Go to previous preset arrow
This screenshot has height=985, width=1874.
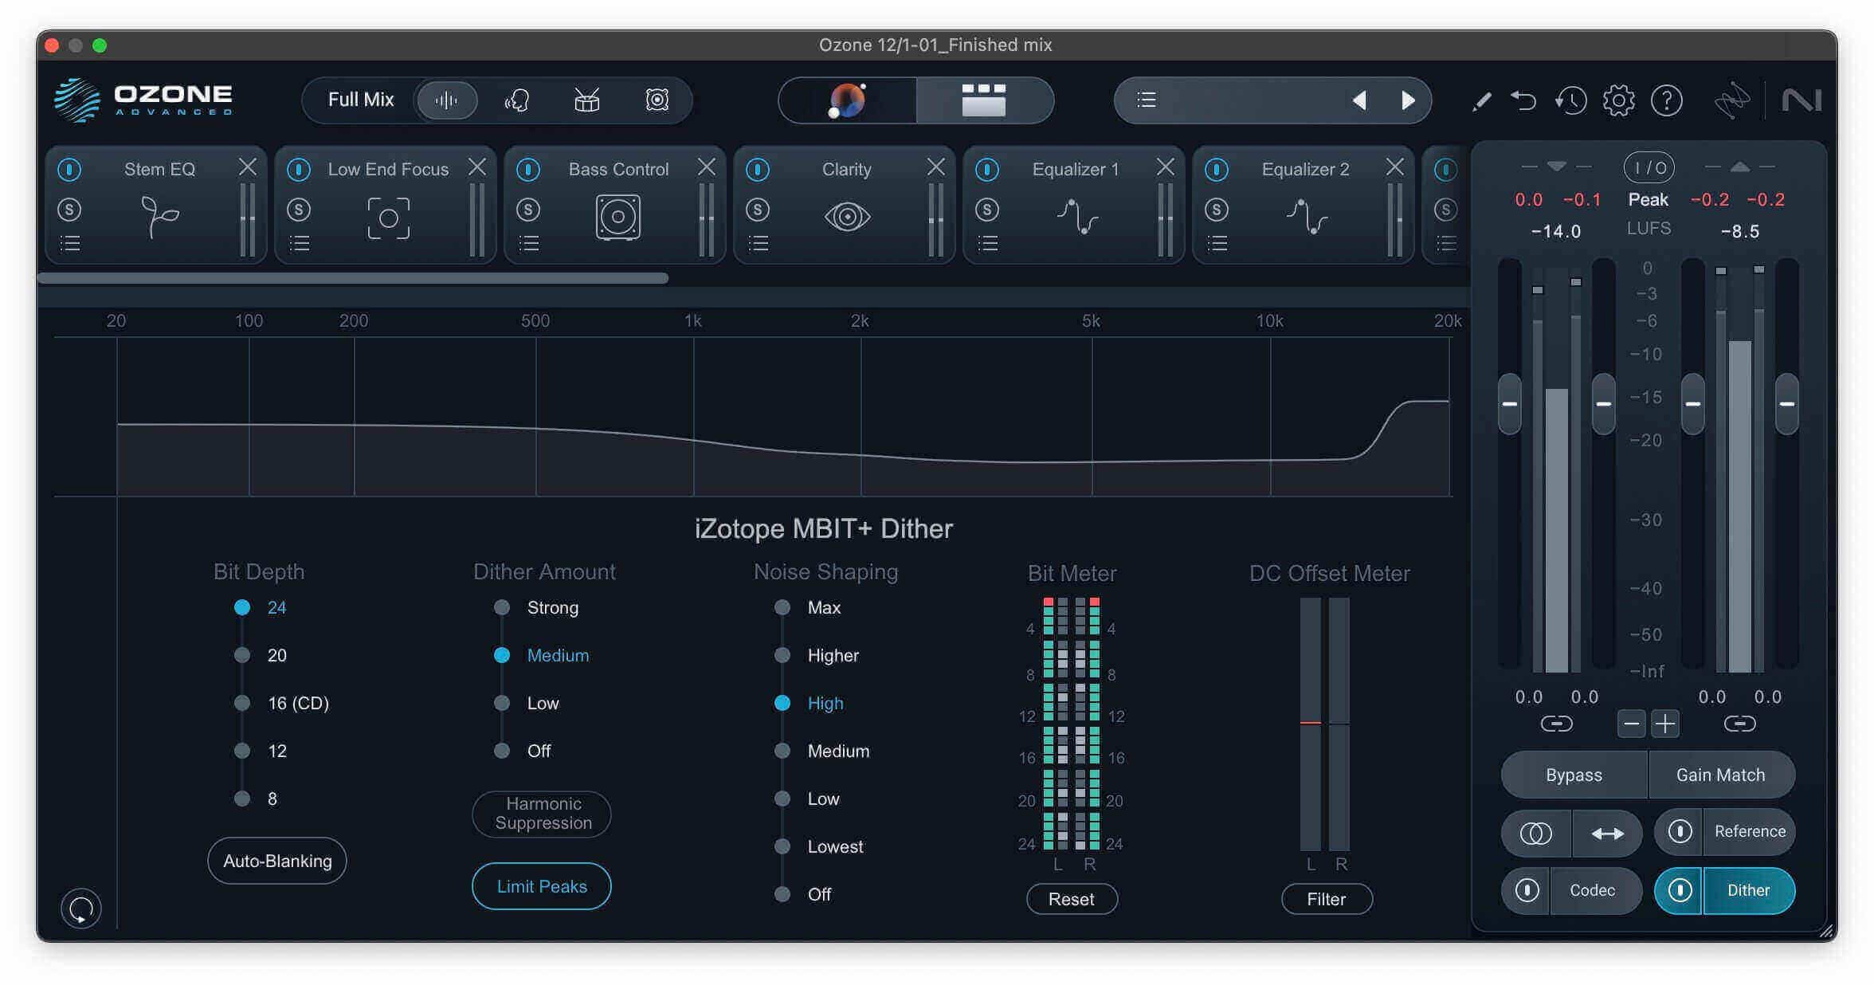click(1359, 100)
